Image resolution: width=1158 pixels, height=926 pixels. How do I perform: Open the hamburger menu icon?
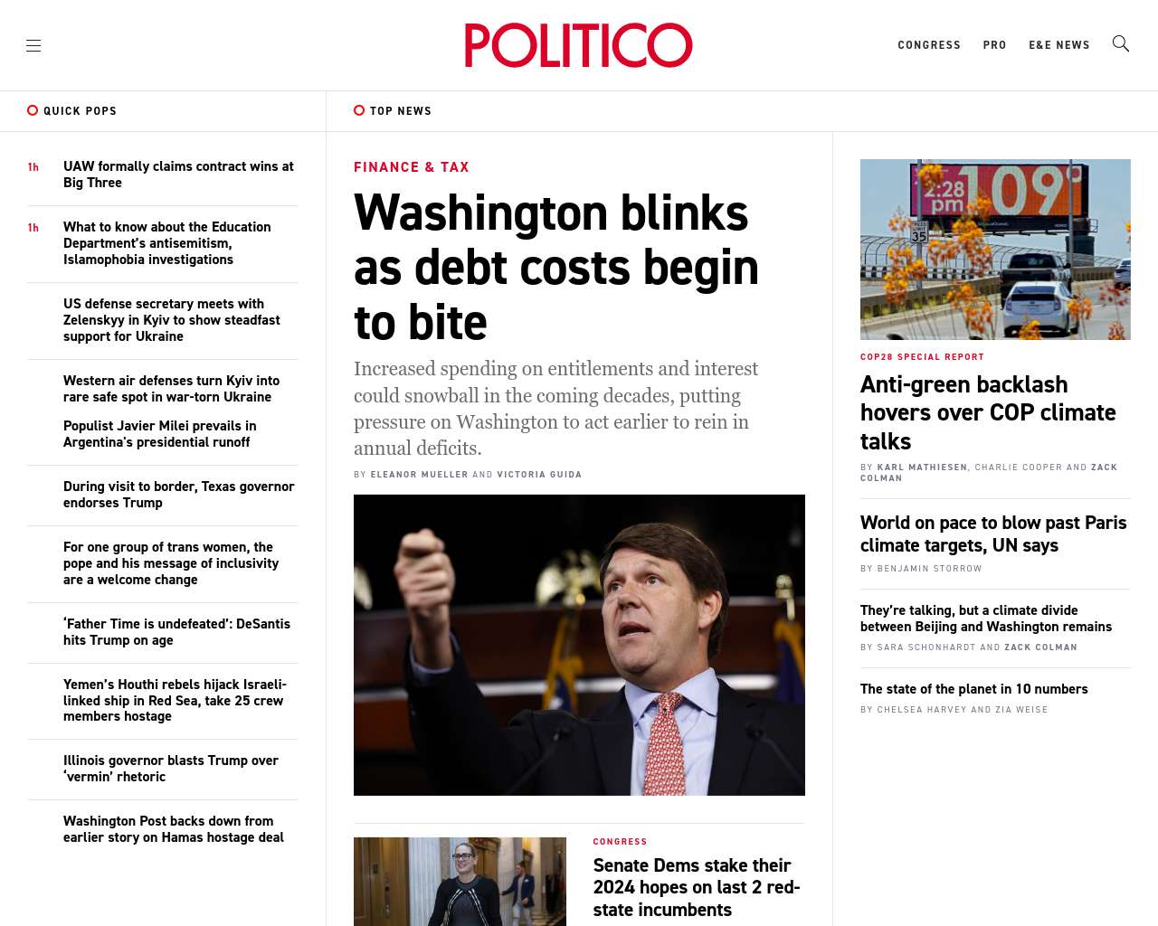(x=33, y=45)
